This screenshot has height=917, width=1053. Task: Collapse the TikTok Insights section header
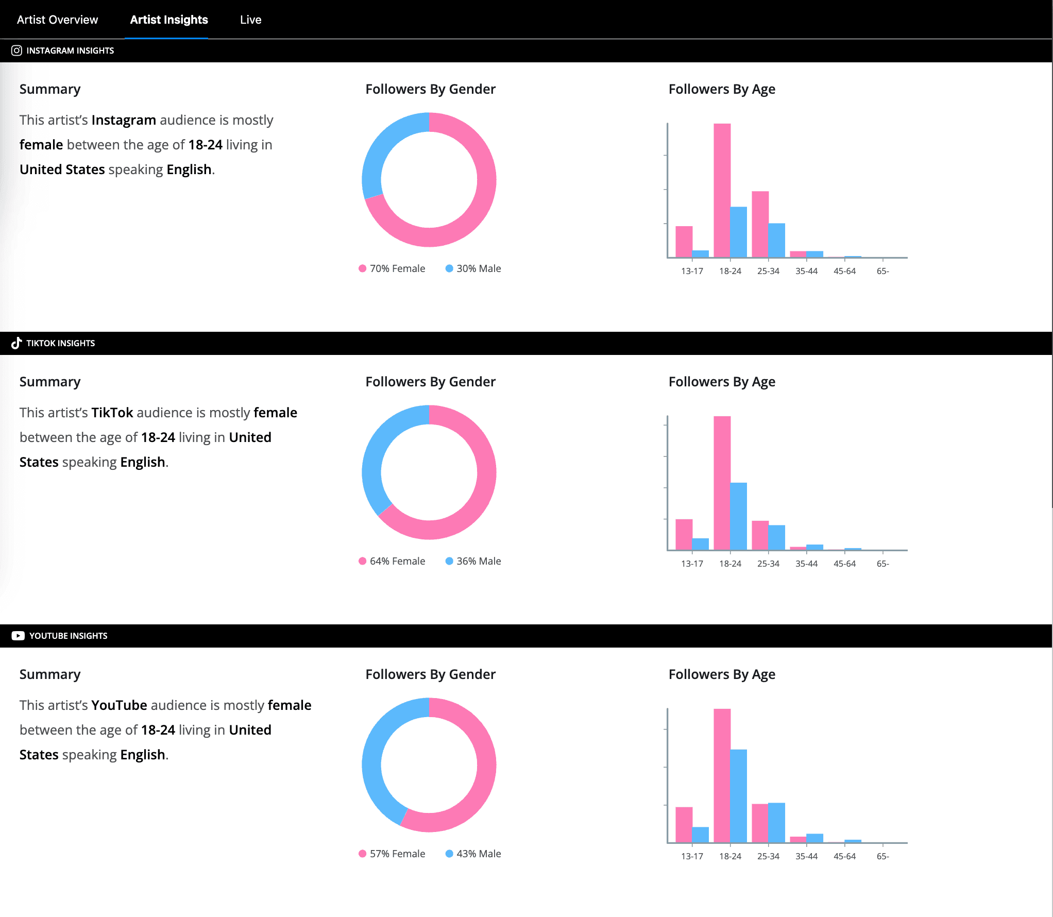coord(61,343)
